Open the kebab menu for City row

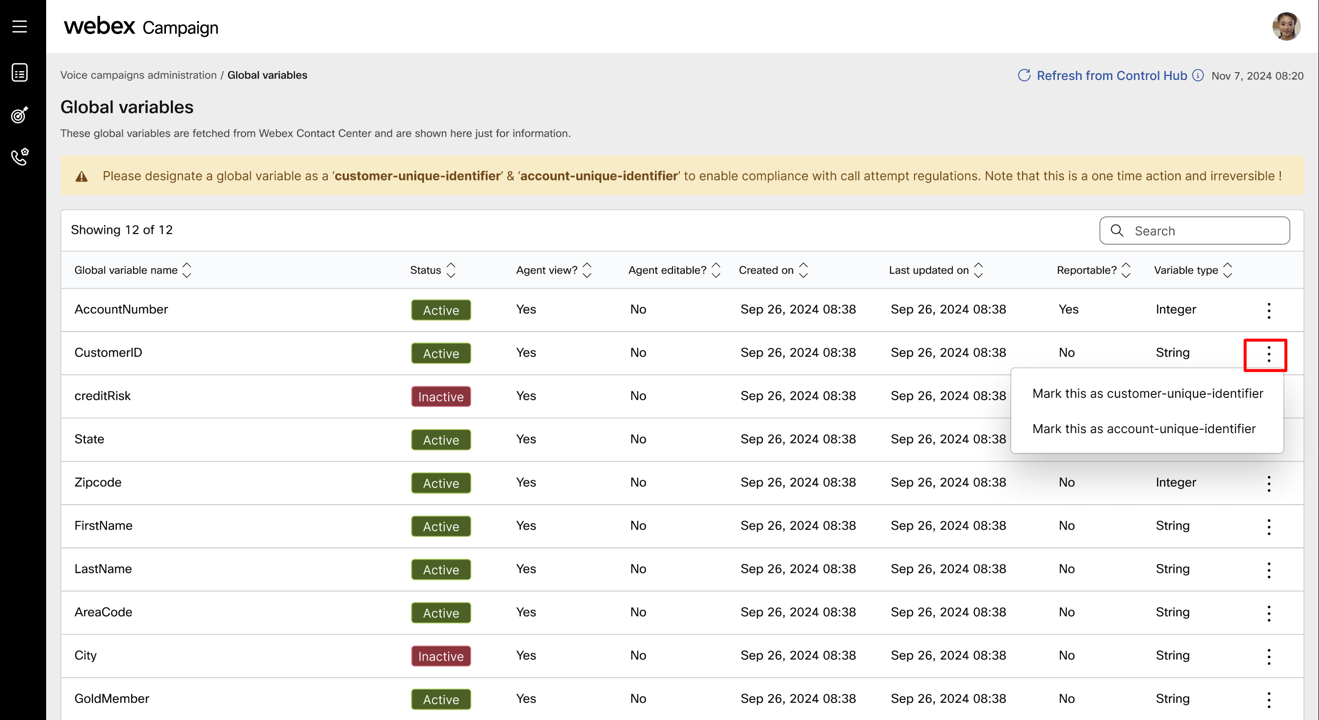pyautogui.click(x=1268, y=656)
